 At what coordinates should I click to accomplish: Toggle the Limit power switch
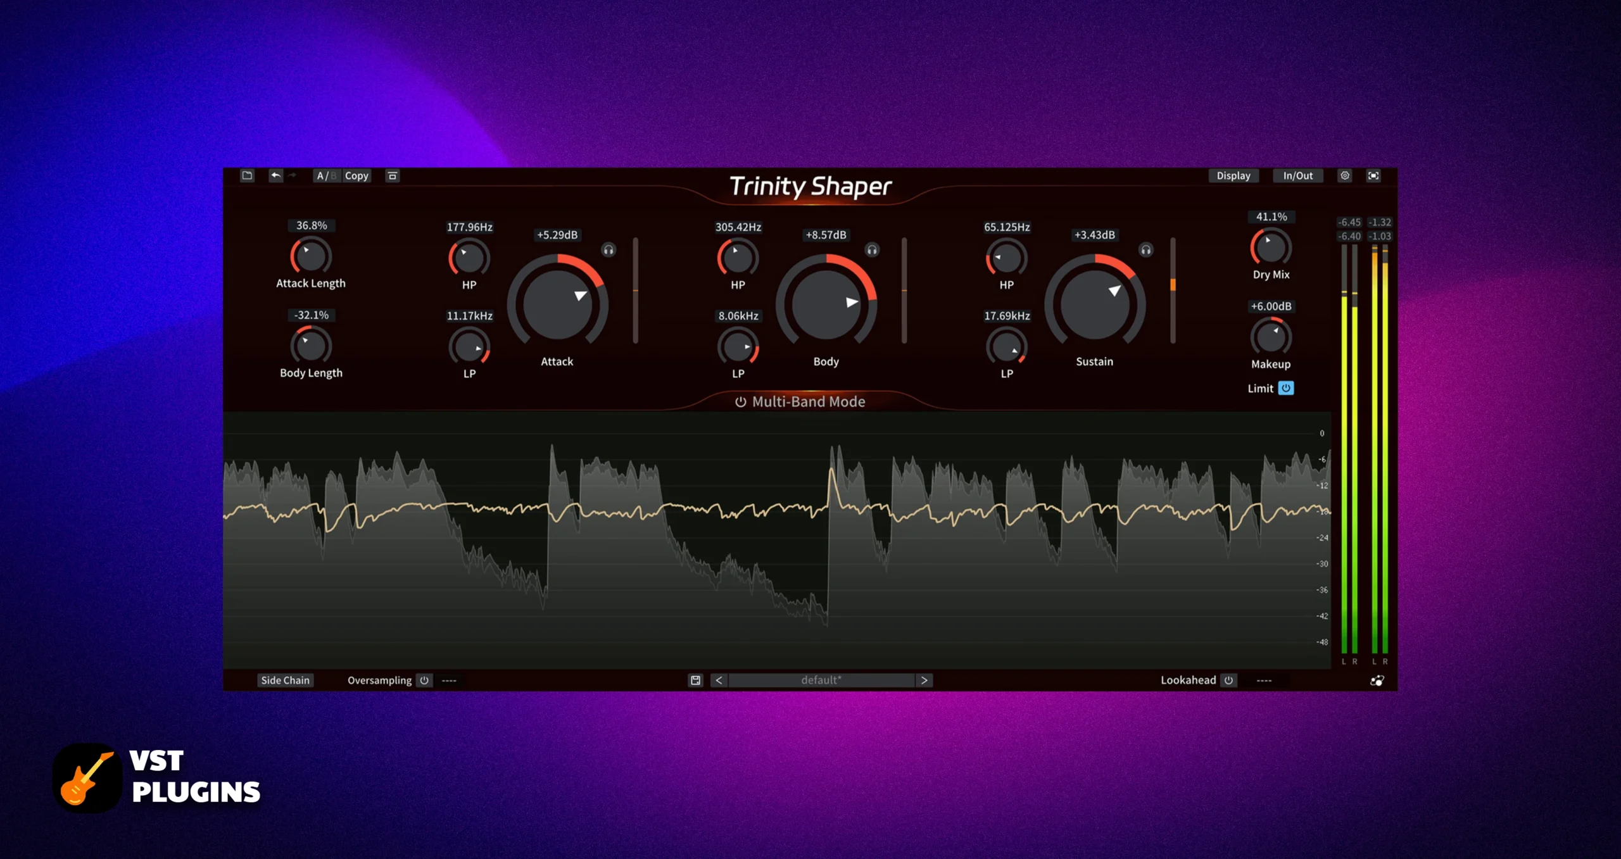pos(1285,388)
